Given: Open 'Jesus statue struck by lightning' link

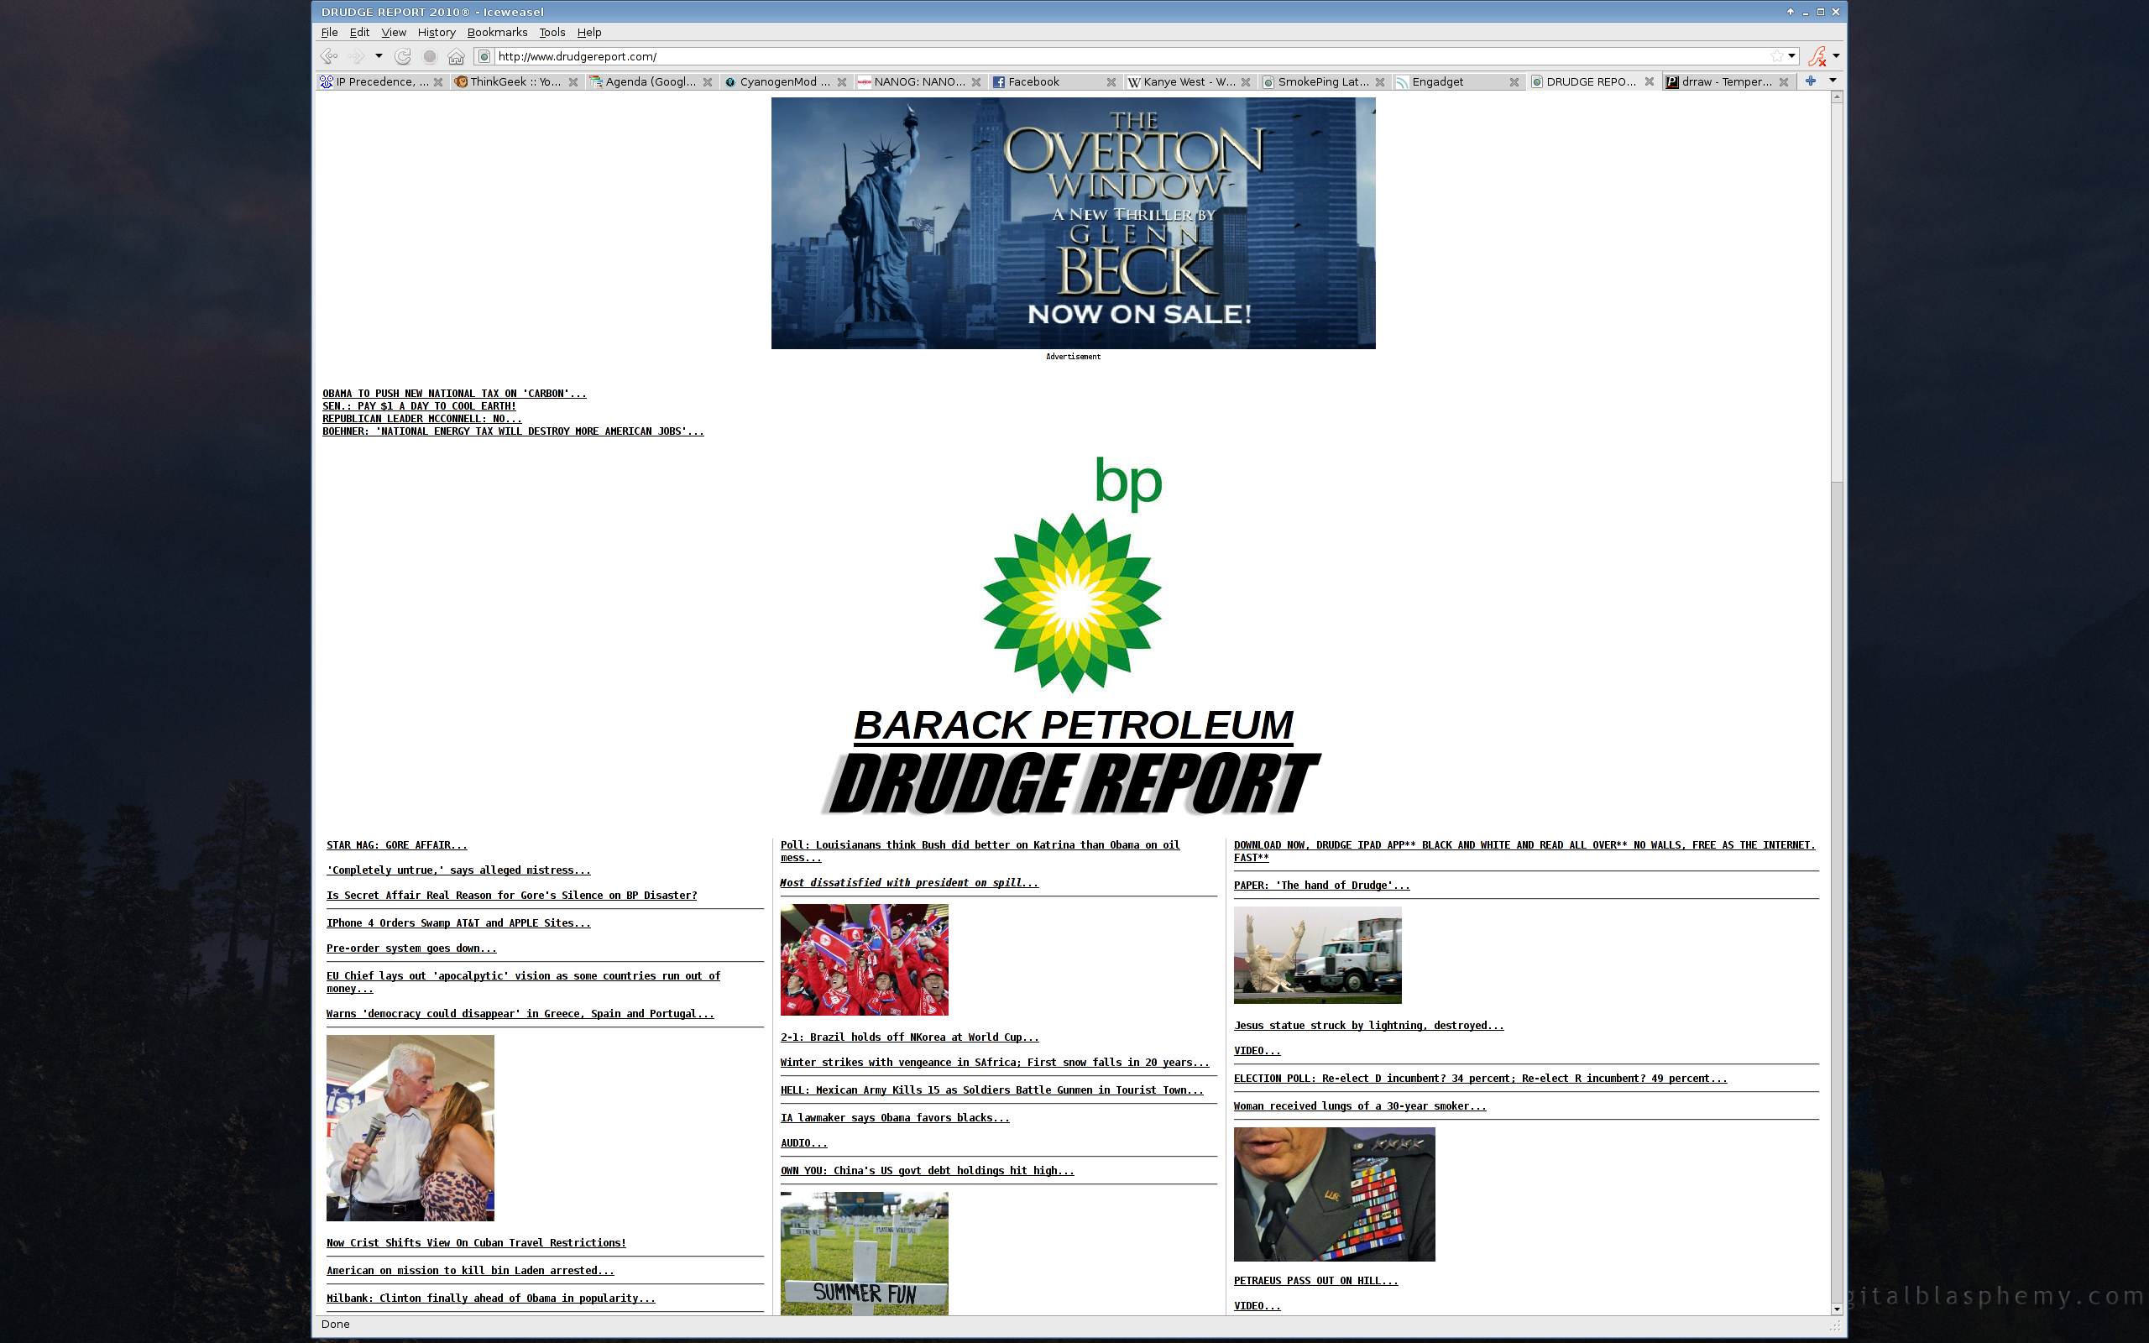Looking at the screenshot, I should point(1368,1025).
